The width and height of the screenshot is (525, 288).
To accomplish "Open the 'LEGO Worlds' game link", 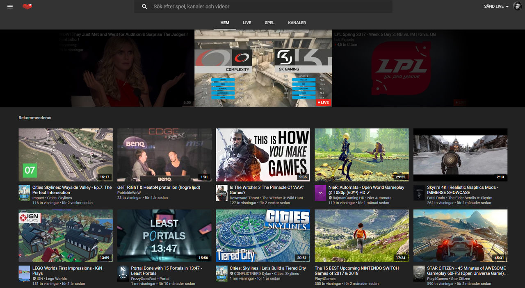I will pyautogui.click(x=55, y=279).
